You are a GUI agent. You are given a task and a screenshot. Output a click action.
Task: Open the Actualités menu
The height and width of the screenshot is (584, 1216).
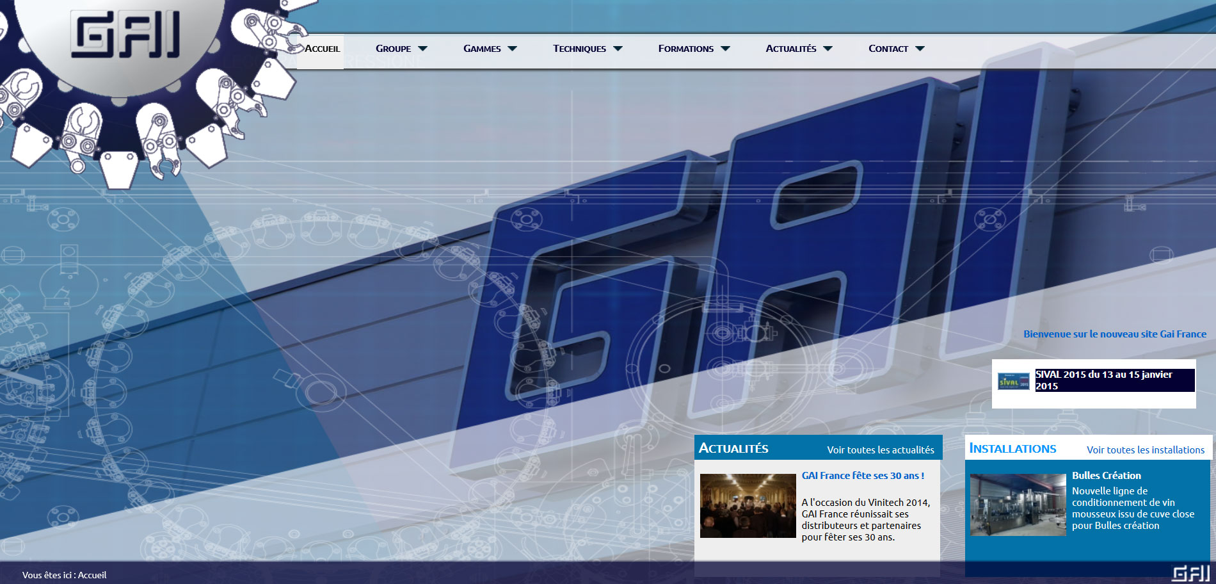791,49
